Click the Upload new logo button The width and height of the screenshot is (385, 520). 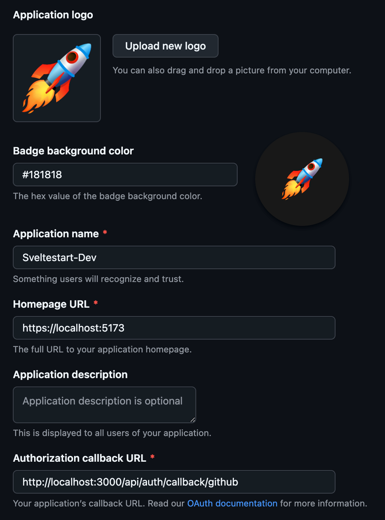click(x=165, y=46)
